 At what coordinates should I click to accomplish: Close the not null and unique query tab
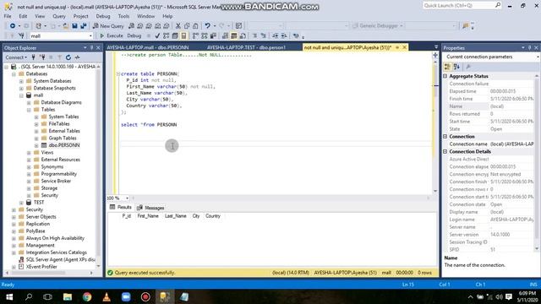[x=404, y=47]
